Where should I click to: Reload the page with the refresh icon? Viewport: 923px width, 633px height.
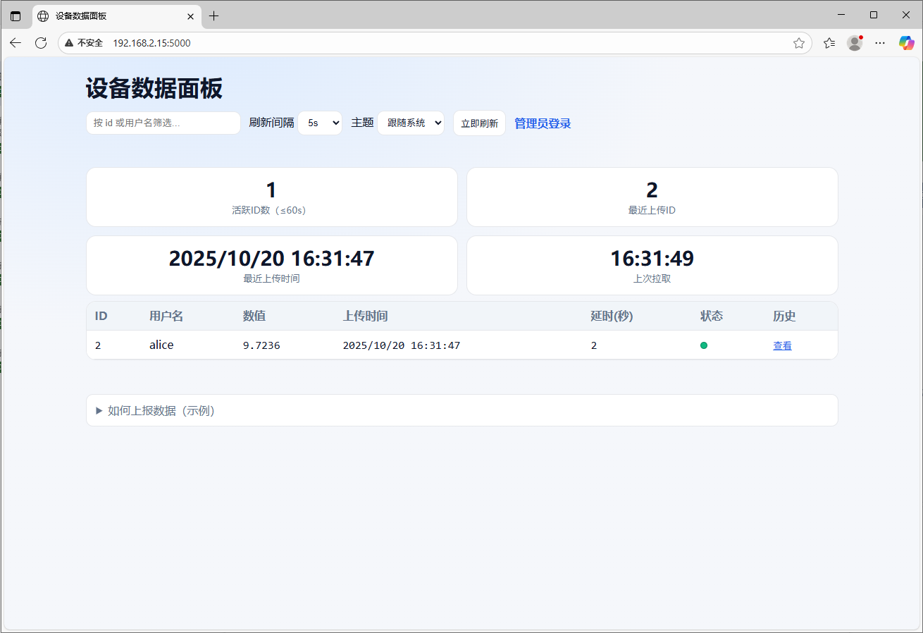point(41,43)
